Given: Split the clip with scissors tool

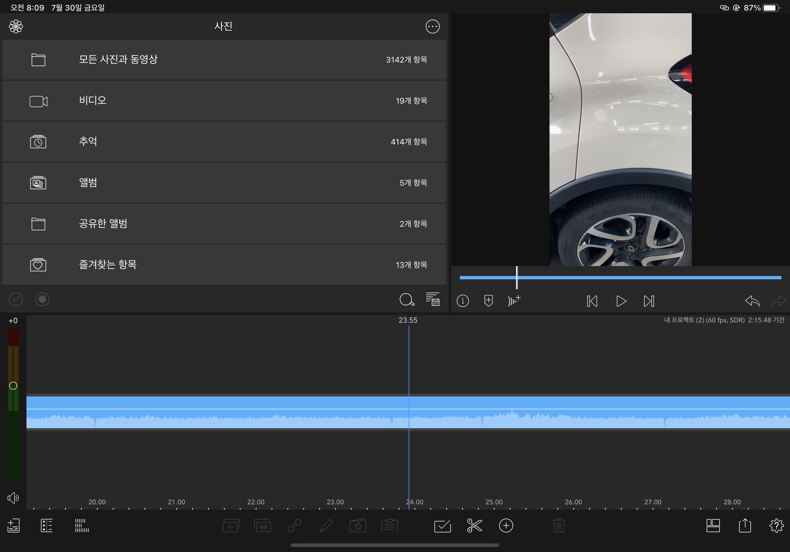Looking at the screenshot, I should tap(474, 526).
